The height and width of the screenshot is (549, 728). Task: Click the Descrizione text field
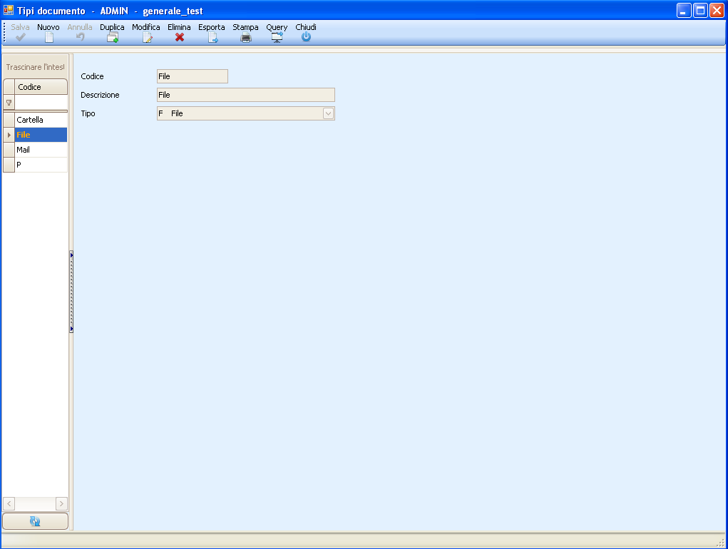tap(245, 95)
